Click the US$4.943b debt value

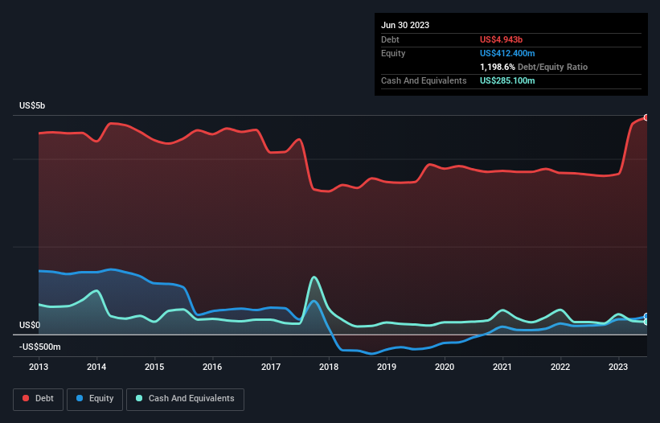click(501, 39)
